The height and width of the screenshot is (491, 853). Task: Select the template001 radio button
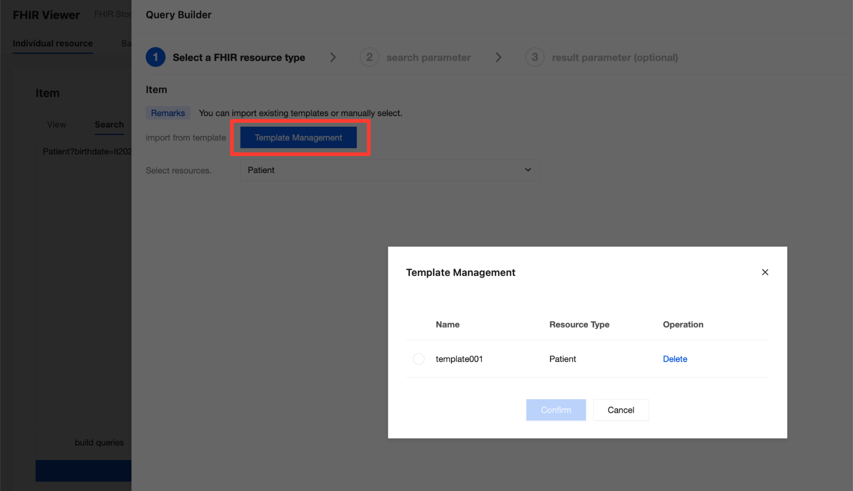point(419,359)
